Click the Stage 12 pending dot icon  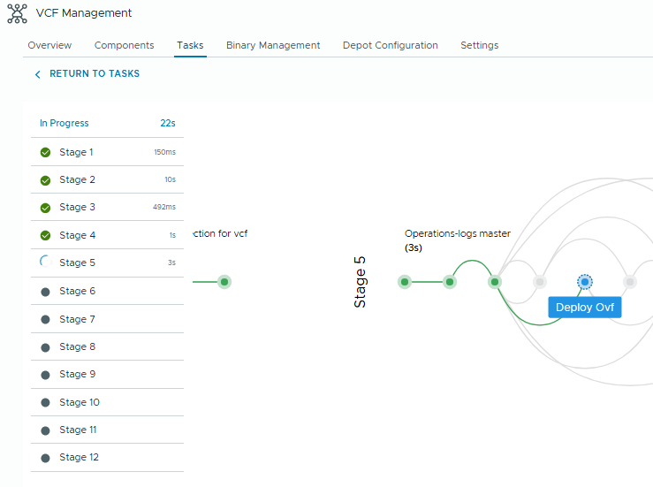[x=45, y=458]
